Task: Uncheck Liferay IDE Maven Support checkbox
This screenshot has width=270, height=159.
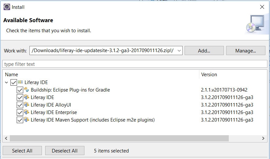Action: point(20,120)
